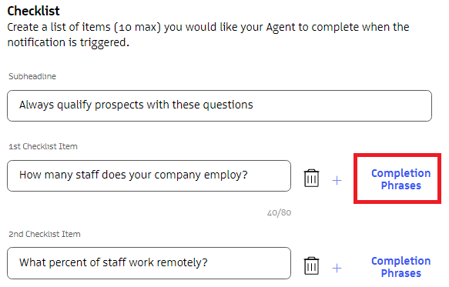This screenshot has height=287, width=449.
Task: Click the '2nd Checklist Item' label
Action: (45, 234)
